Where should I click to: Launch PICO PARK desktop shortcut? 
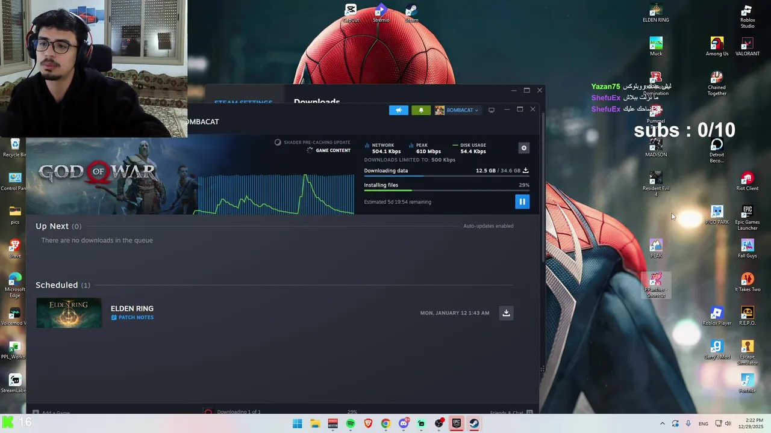point(717,215)
